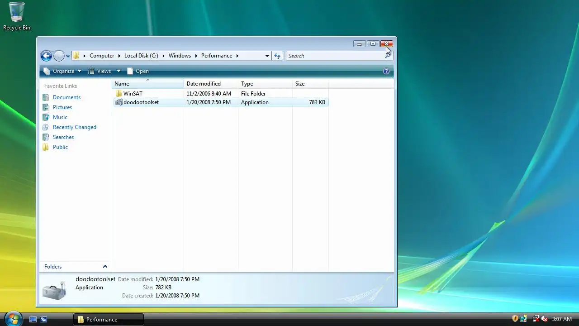Click the muted volume tray icon
579x326 pixels.
(544, 319)
